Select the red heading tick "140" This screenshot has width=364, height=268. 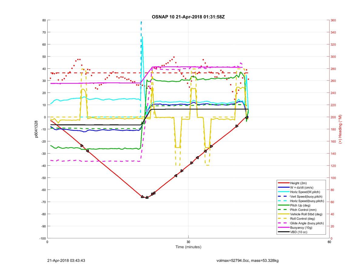click(x=333, y=154)
